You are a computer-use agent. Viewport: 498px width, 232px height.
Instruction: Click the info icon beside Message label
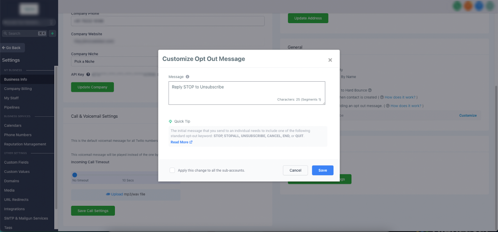[x=187, y=77]
